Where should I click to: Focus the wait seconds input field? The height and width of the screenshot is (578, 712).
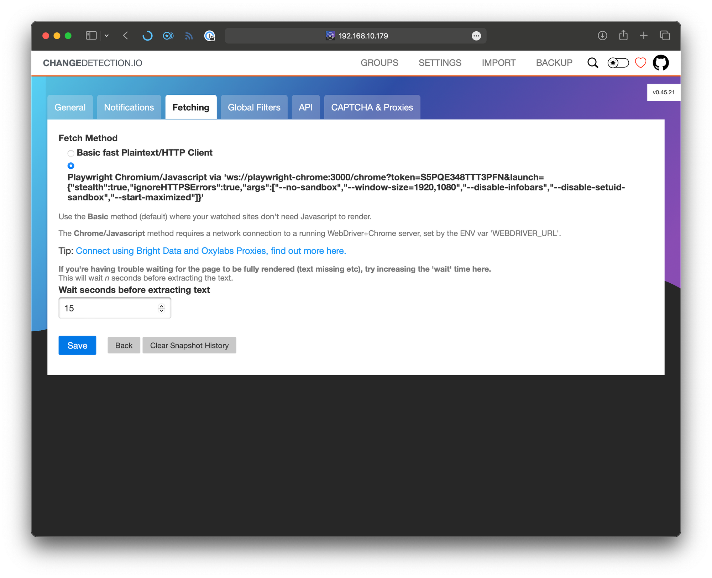pyautogui.click(x=115, y=308)
